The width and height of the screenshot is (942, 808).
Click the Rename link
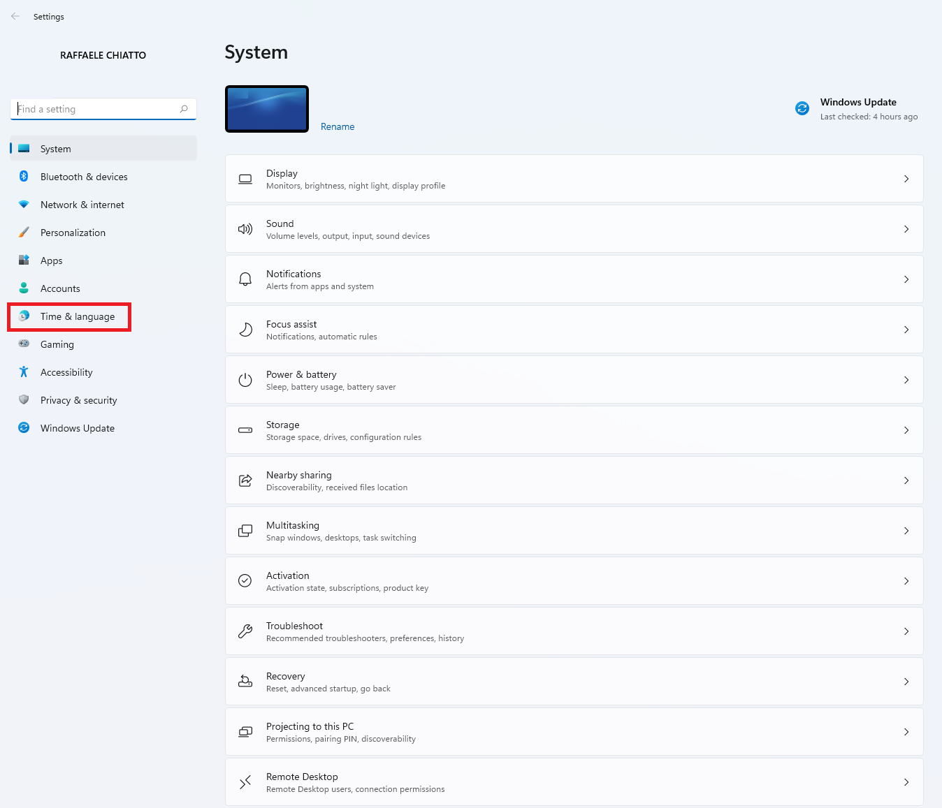[x=338, y=126]
